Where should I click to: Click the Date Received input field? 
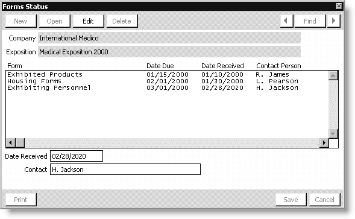pos(77,156)
